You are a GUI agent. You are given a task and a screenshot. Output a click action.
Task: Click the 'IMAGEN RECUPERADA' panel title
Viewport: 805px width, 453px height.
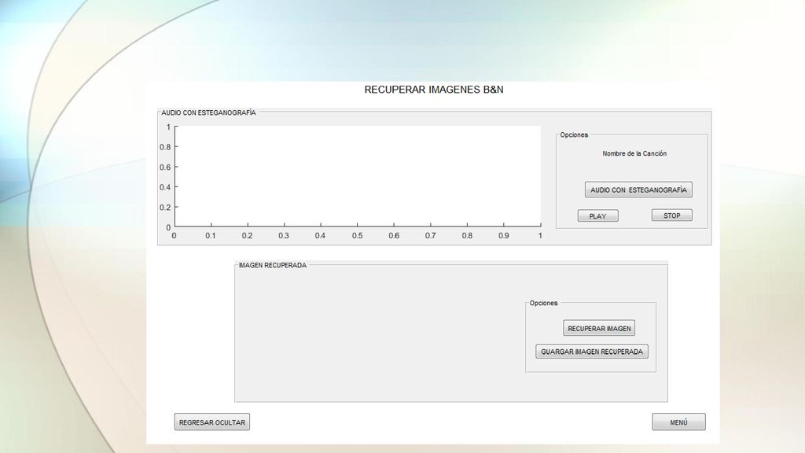tap(273, 265)
